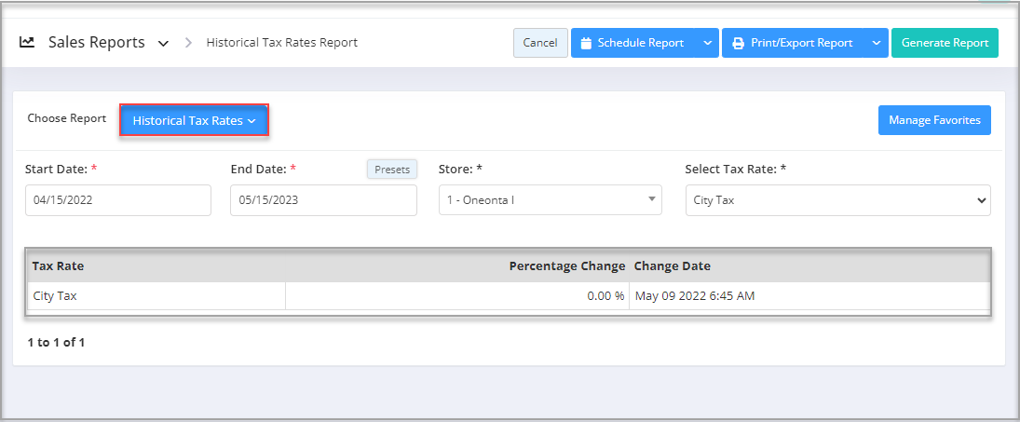Open the Historical Tax Rates report chooser

click(x=194, y=120)
